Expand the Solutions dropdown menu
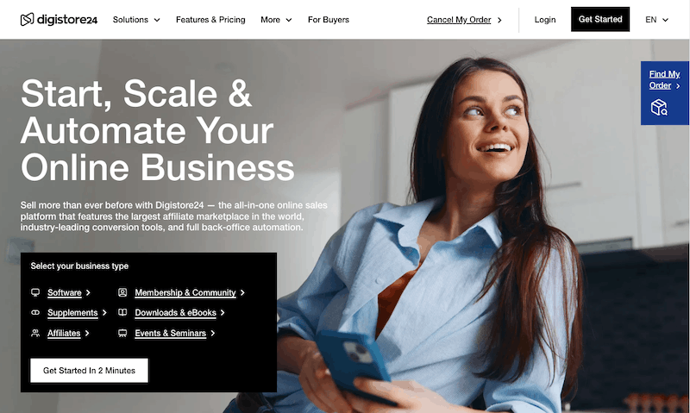This screenshot has height=413, width=690. (136, 20)
